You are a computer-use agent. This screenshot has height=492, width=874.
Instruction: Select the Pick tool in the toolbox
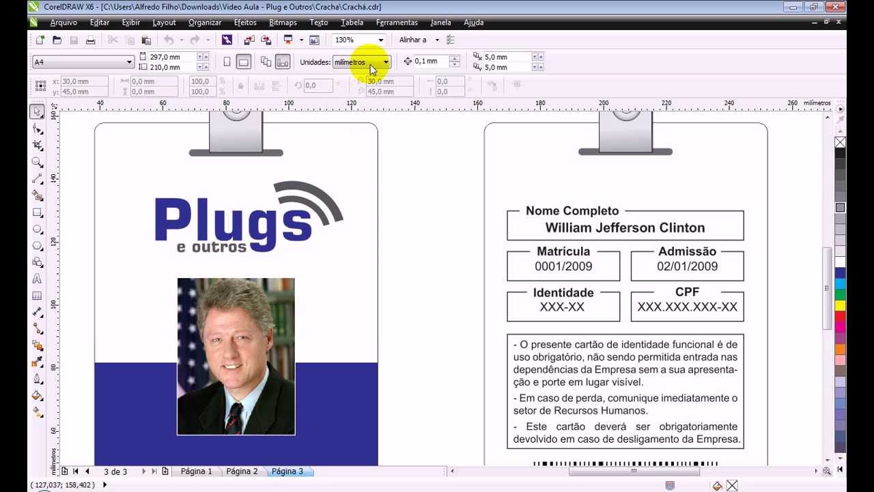pos(38,111)
